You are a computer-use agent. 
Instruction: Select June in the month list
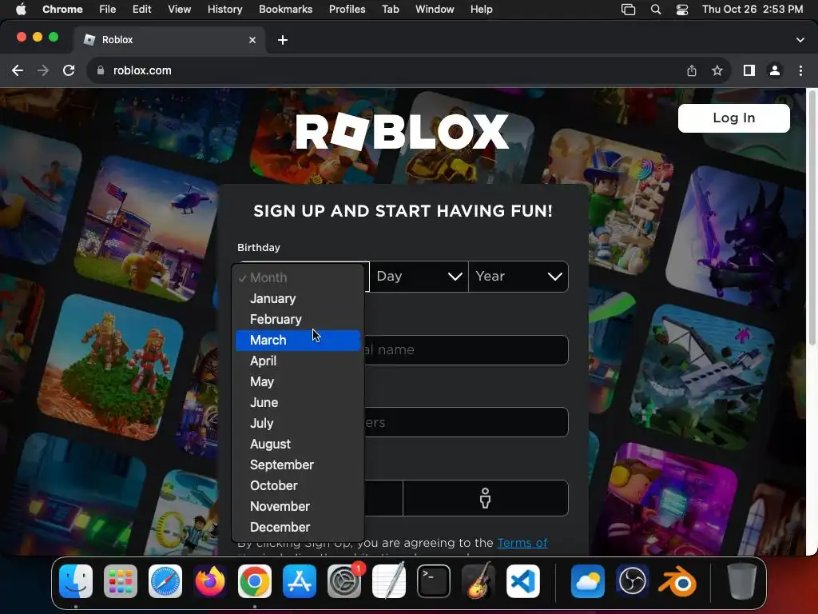pos(297,403)
